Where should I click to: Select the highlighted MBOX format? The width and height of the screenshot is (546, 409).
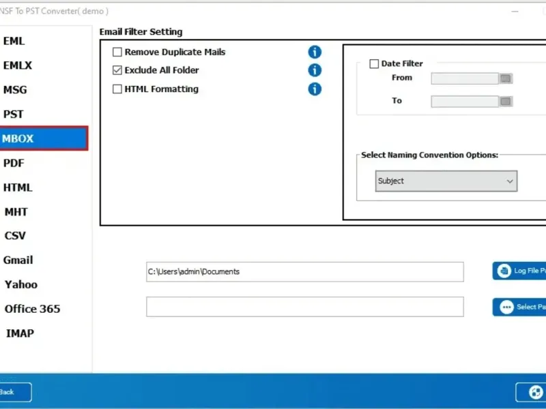point(44,138)
